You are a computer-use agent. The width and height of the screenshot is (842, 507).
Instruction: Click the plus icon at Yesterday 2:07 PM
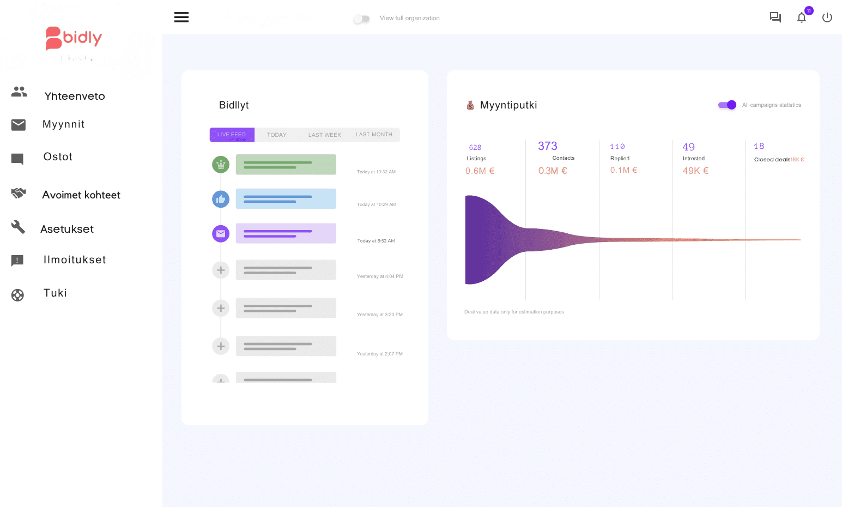221,346
